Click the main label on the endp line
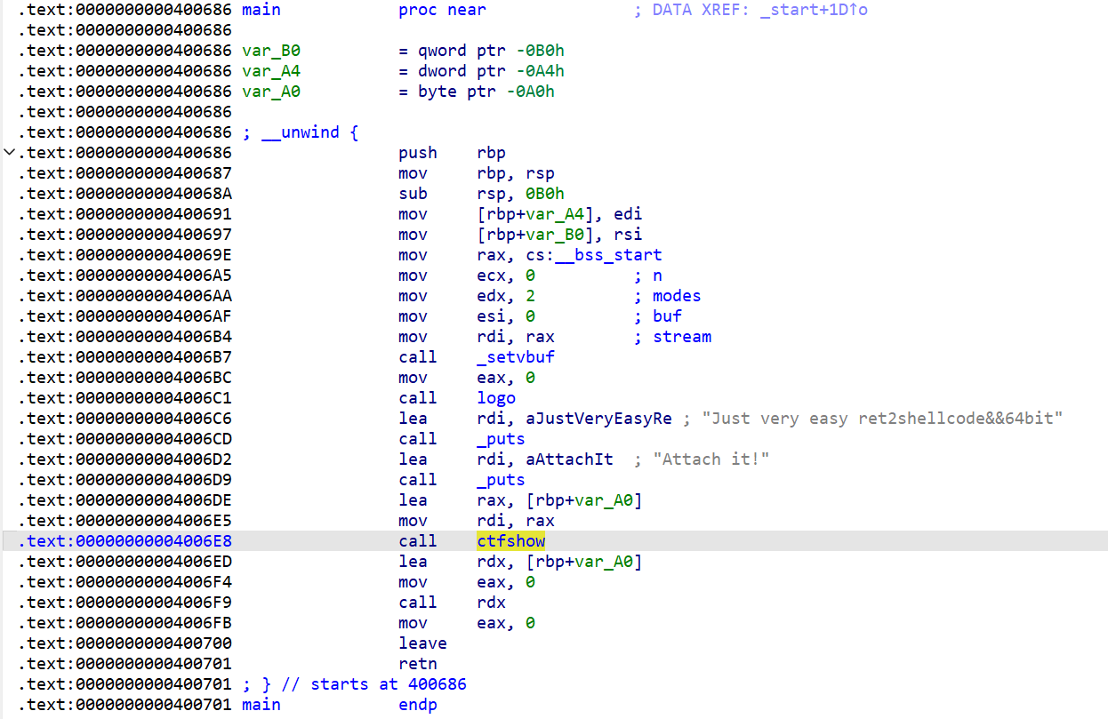Viewport: 1108px width, 719px height. (x=261, y=705)
